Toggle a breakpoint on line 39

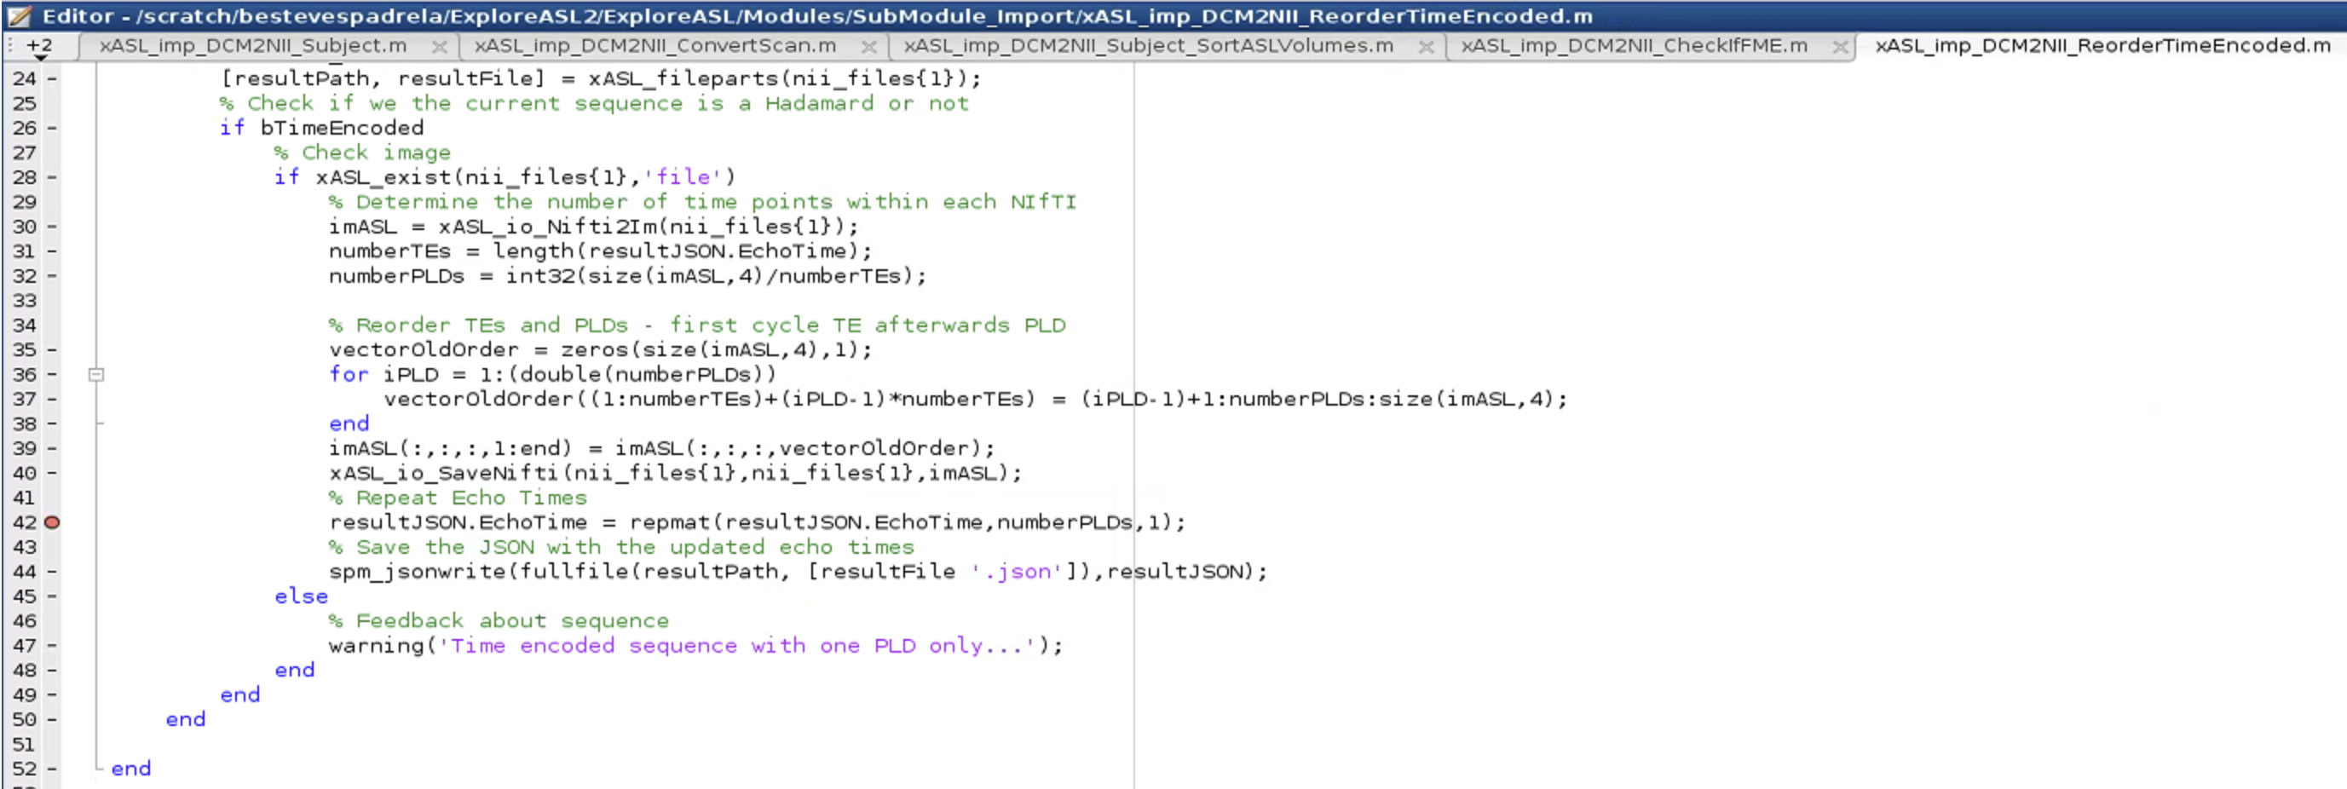pyautogui.click(x=52, y=447)
